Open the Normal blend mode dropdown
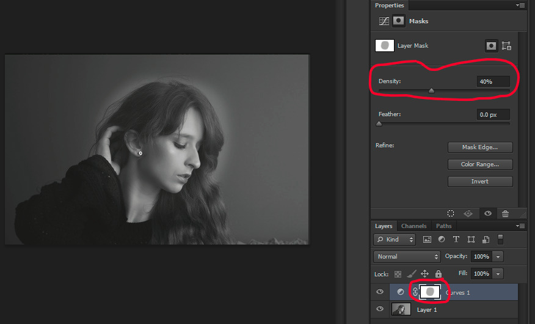 (407, 256)
